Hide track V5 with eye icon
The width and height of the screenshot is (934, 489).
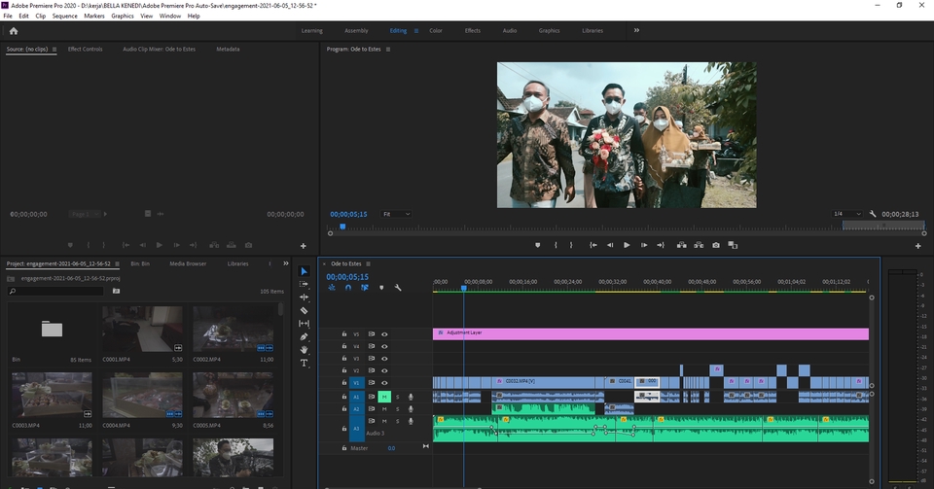pos(384,333)
